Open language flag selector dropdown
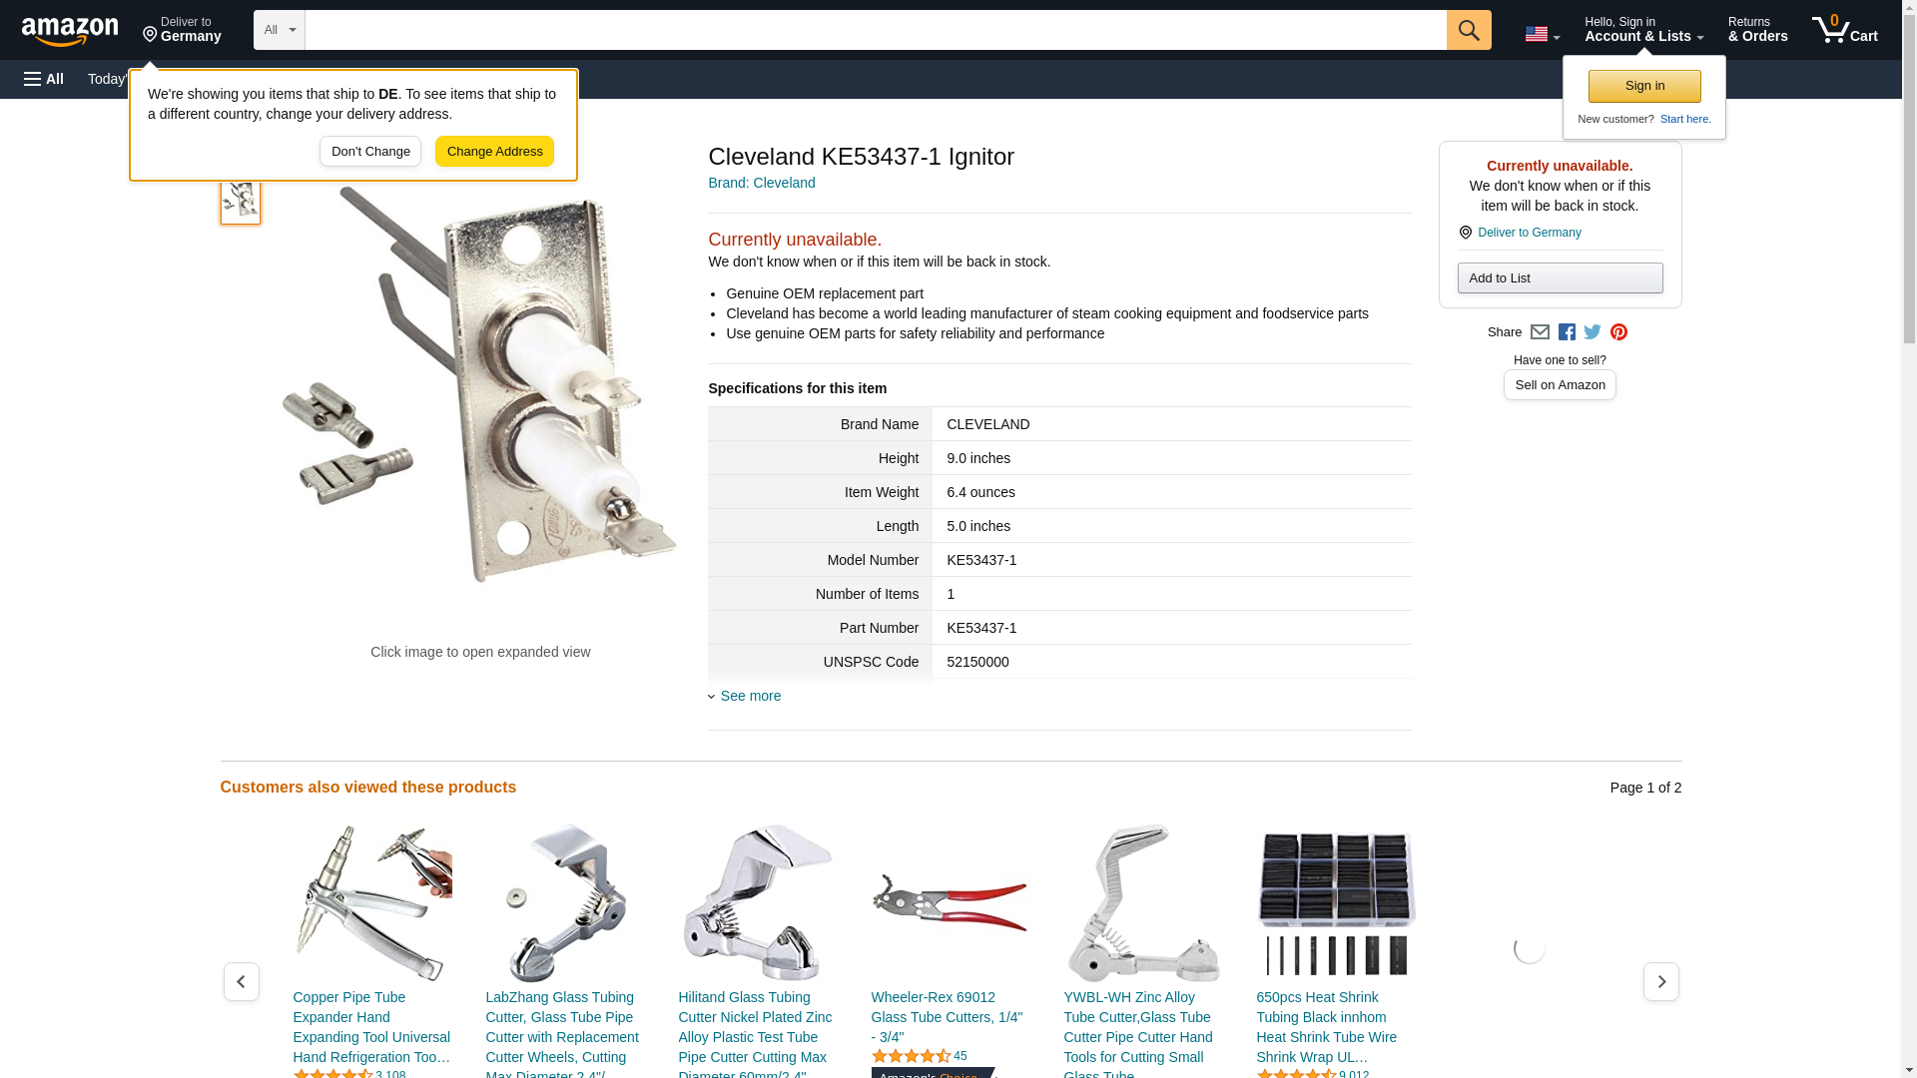 tap(1542, 34)
